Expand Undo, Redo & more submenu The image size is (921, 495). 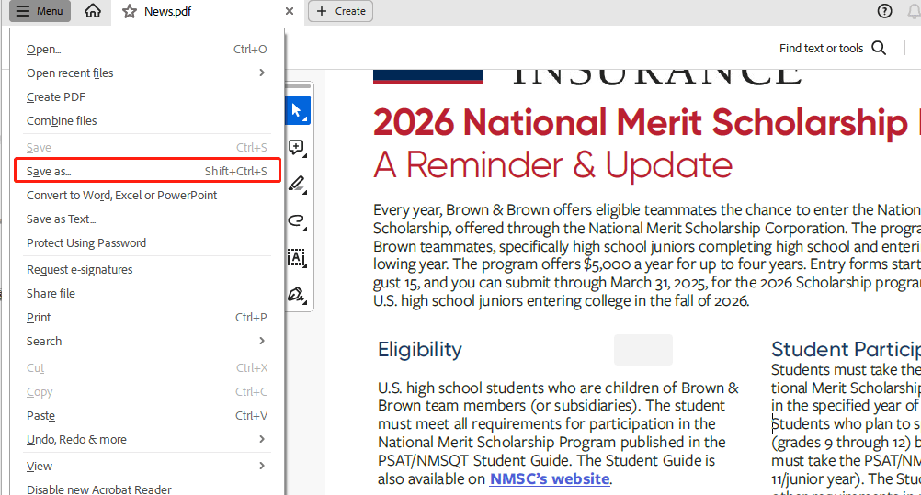[146, 439]
